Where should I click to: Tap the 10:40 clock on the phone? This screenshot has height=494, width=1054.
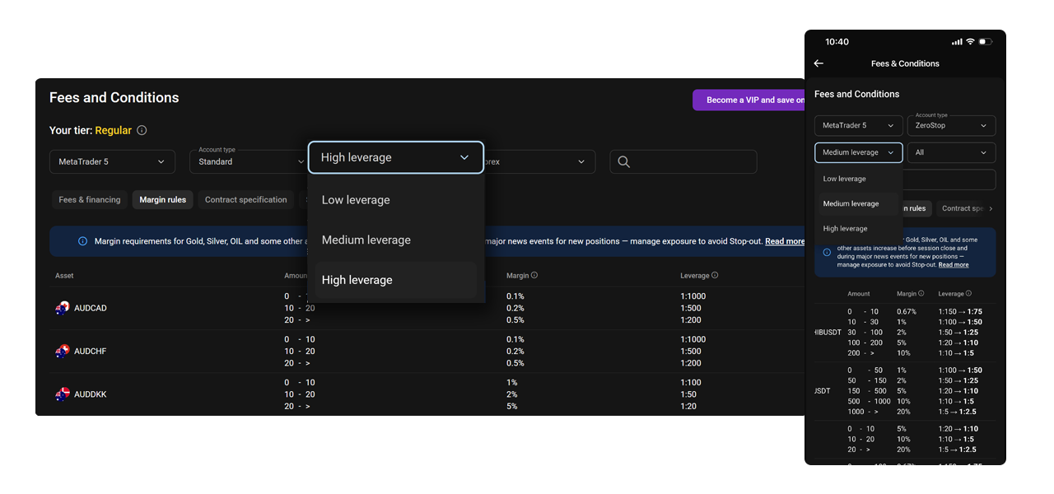(837, 42)
